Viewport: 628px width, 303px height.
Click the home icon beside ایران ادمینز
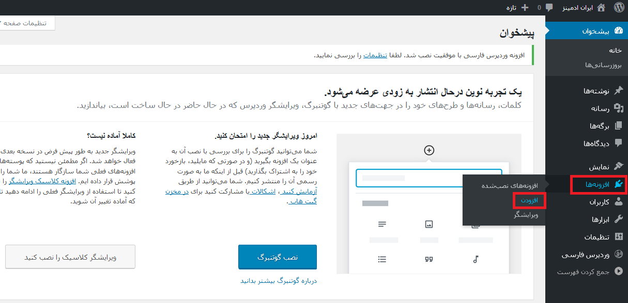click(x=601, y=8)
